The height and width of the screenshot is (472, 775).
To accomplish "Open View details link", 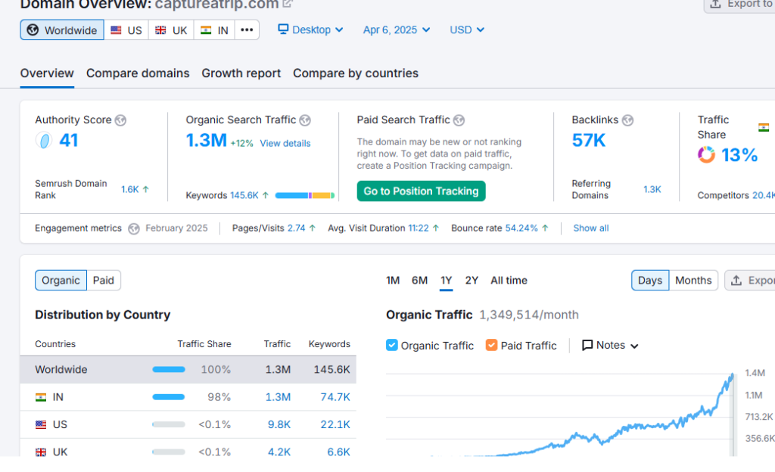I will coord(285,143).
